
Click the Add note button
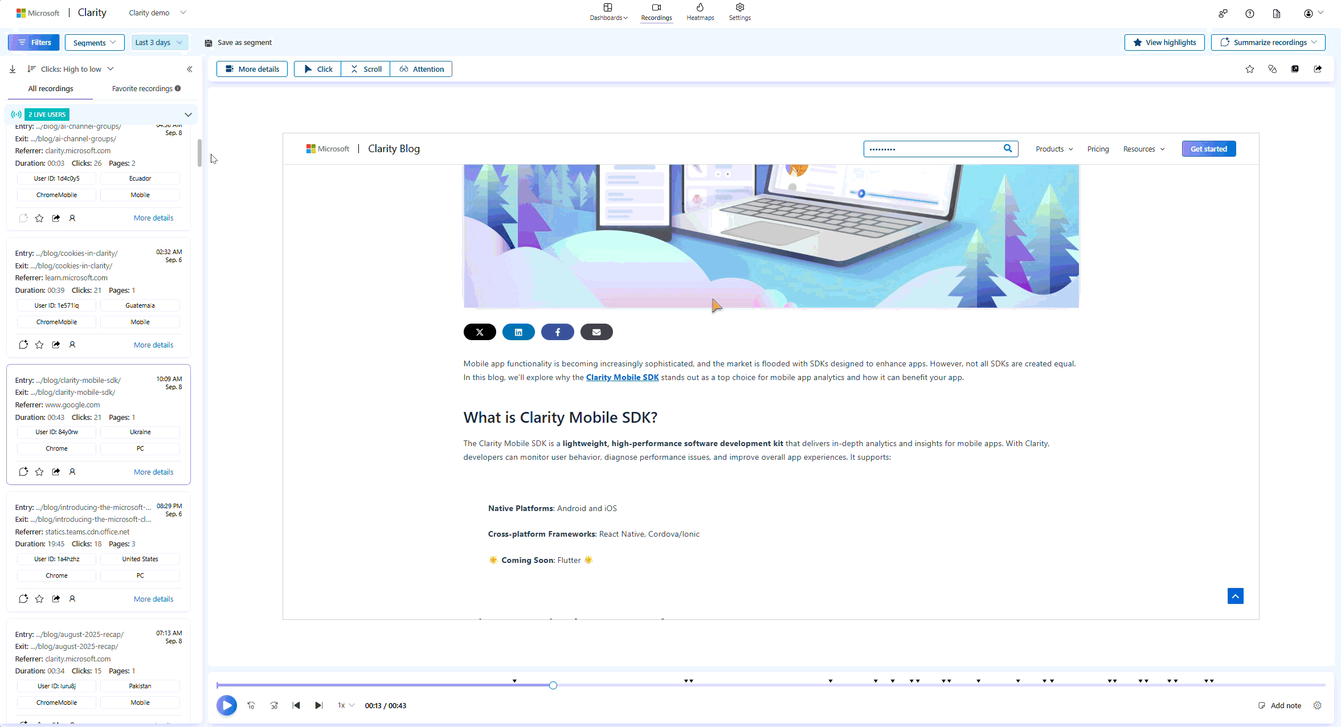pyautogui.click(x=1279, y=705)
